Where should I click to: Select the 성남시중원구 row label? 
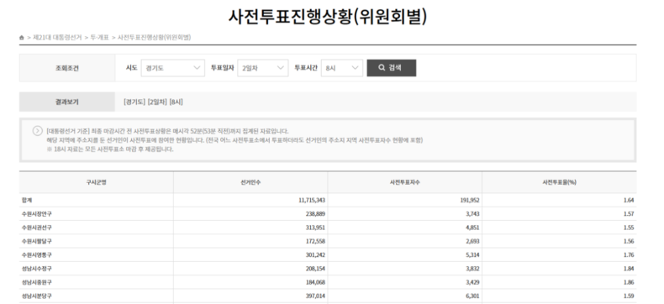tap(37, 282)
